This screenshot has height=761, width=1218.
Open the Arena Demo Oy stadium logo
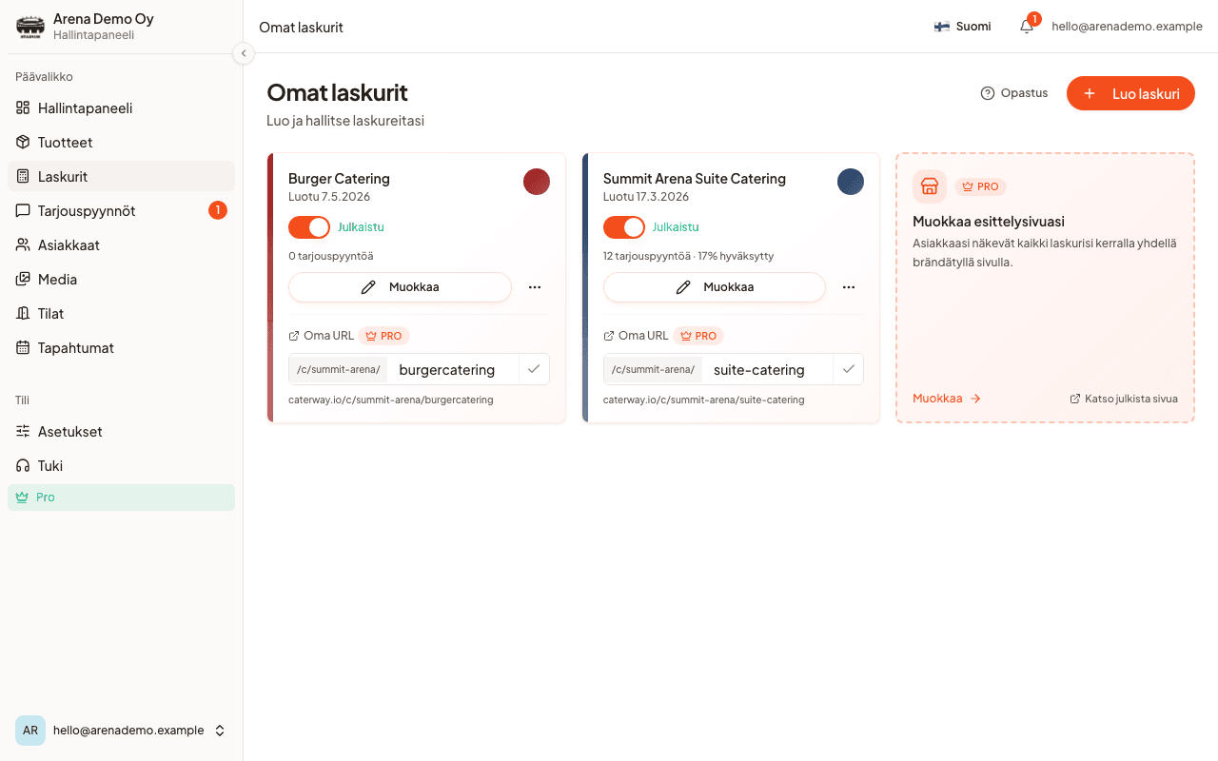click(30, 27)
